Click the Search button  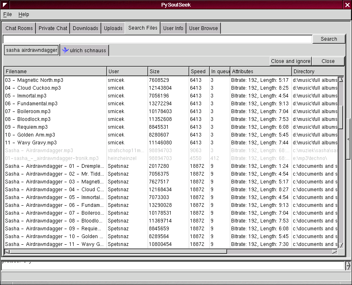[x=329, y=39]
